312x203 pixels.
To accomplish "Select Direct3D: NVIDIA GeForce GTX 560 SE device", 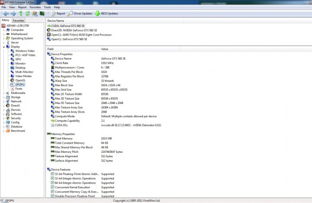I will 72,30.
